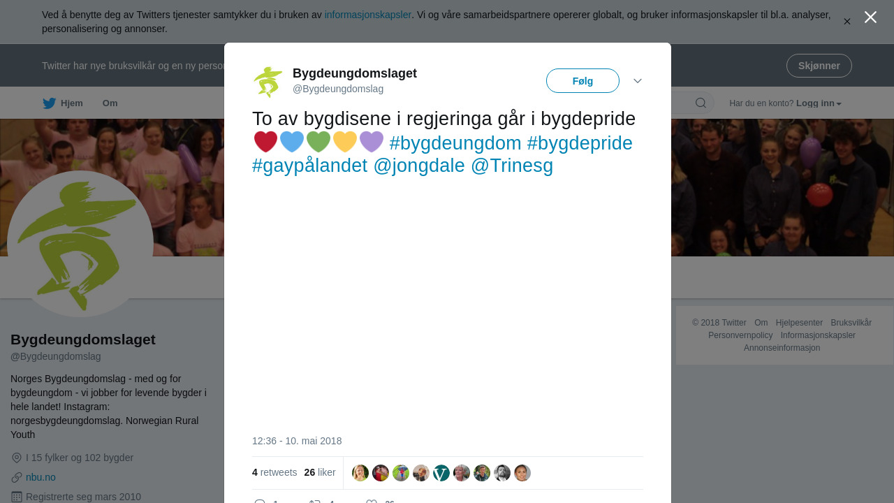Screen dimensions: 894x503
Task: Open the Logg inn dropdown
Action: pos(819,103)
